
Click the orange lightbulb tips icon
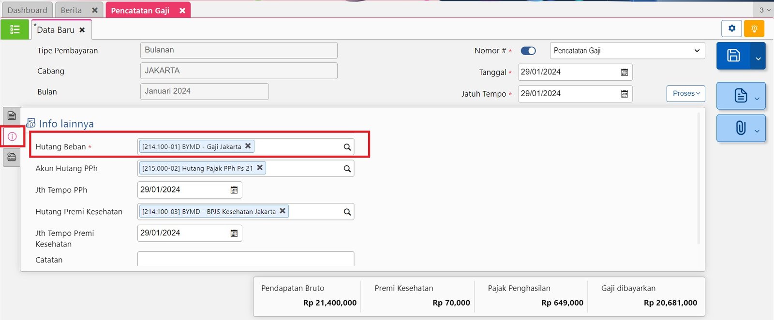(x=754, y=29)
